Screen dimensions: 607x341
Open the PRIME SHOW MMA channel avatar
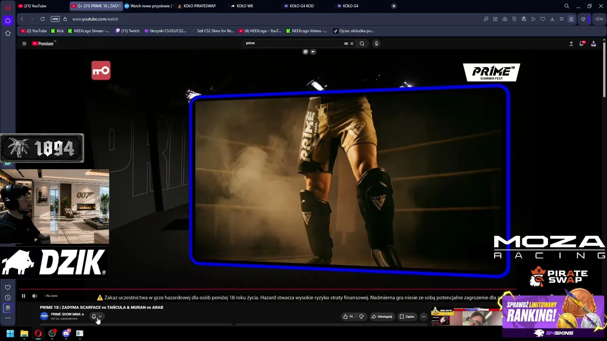[x=44, y=316]
